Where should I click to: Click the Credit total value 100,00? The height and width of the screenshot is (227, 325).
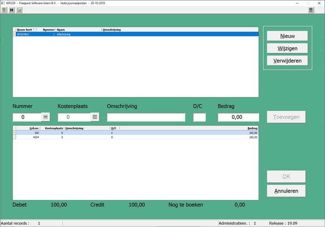[137, 205]
